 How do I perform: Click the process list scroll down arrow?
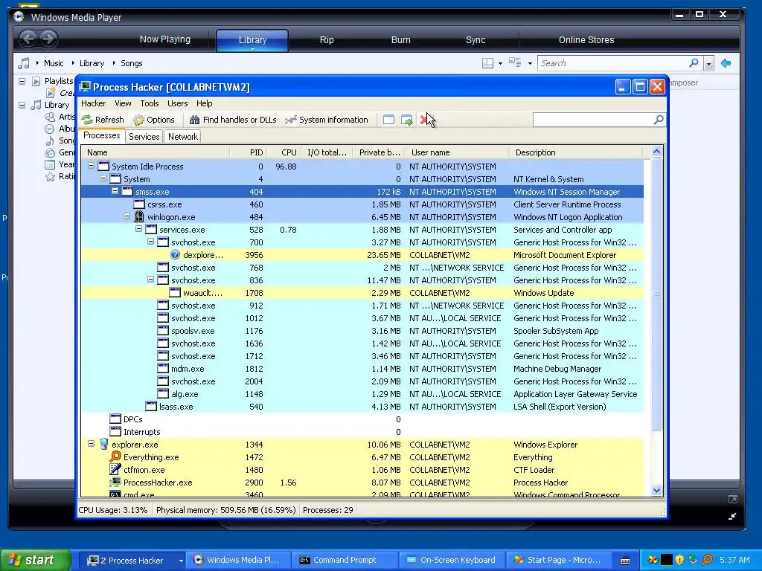tap(656, 491)
